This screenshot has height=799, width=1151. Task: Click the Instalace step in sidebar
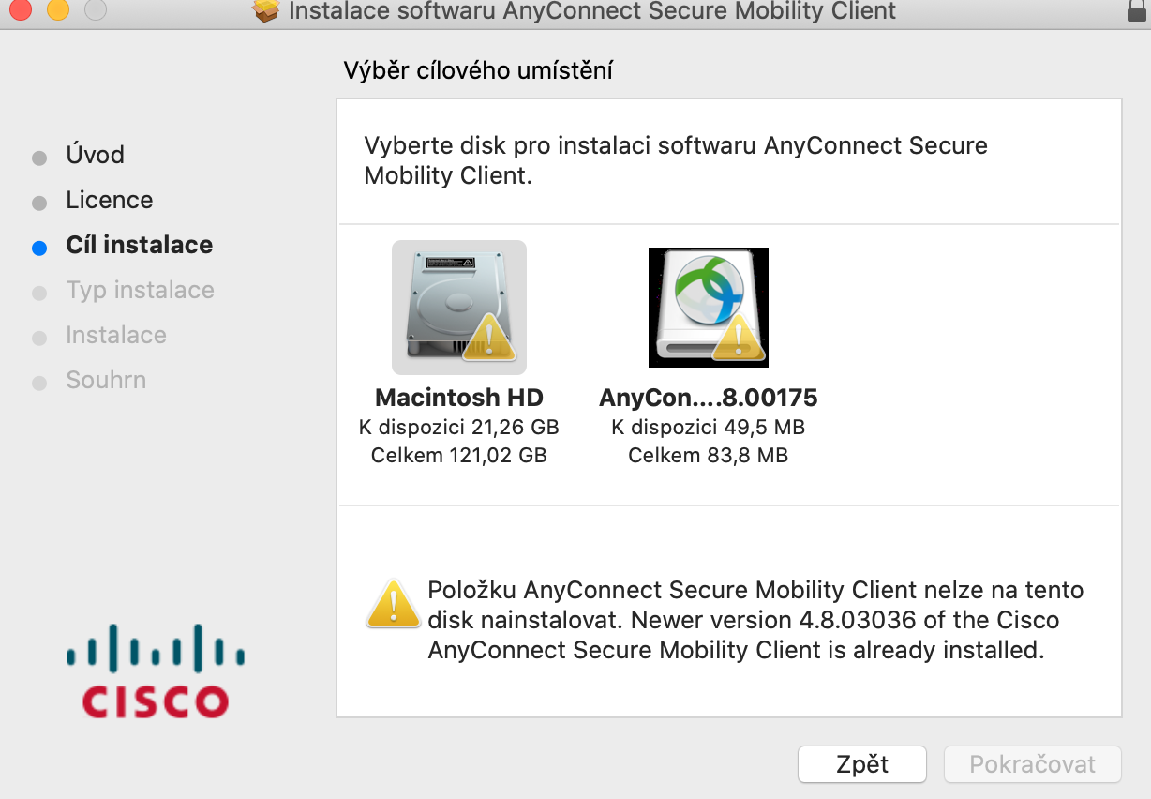(115, 335)
